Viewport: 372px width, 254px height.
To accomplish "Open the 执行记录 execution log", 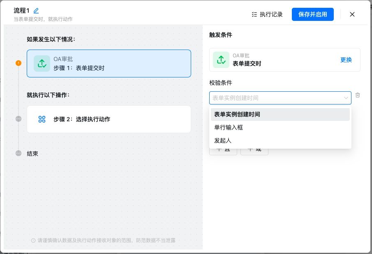I will coord(267,14).
